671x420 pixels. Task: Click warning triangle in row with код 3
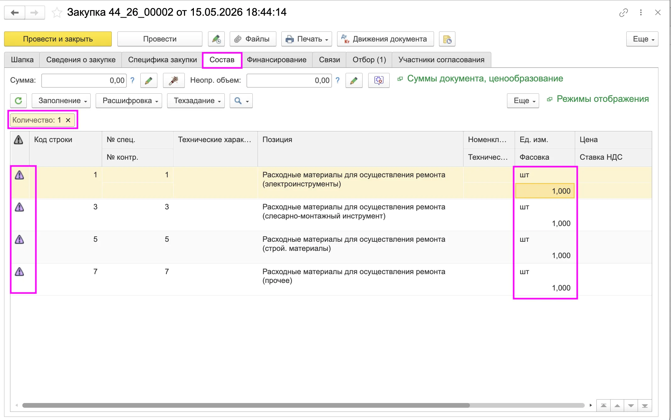(20, 207)
